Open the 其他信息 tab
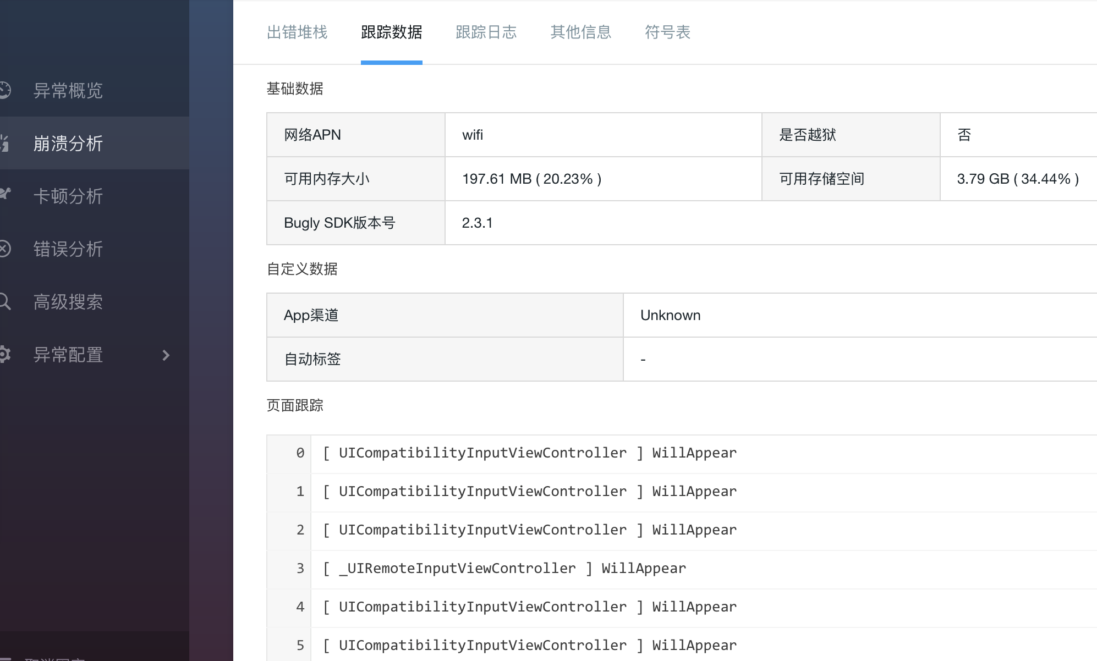 (x=581, y=32)
